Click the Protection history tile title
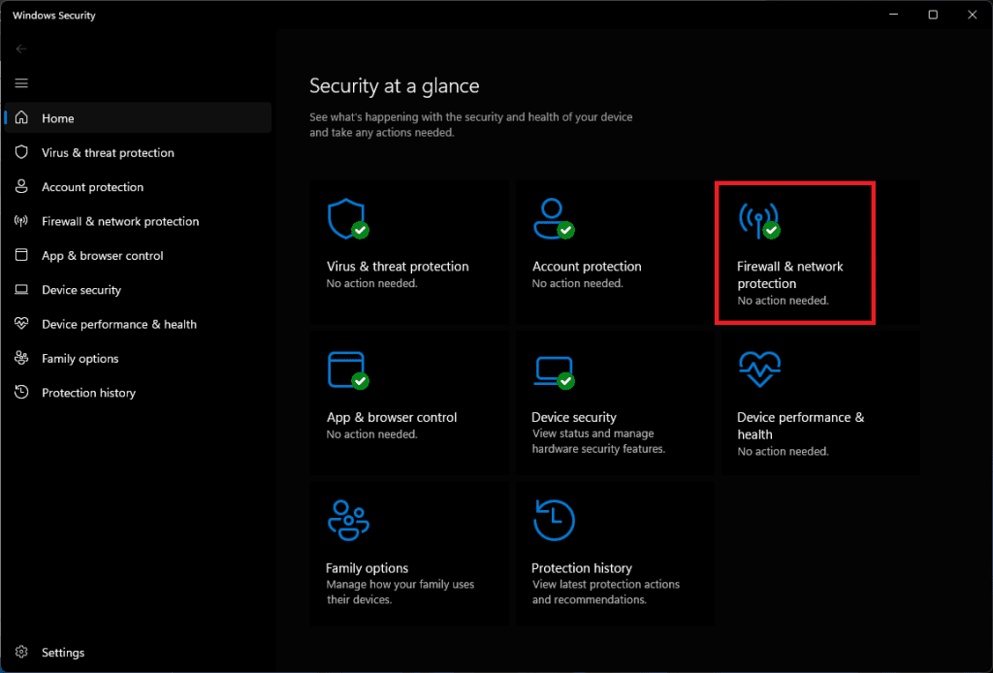Viewport: 993px width, 673px height. [x=582, y=568]
